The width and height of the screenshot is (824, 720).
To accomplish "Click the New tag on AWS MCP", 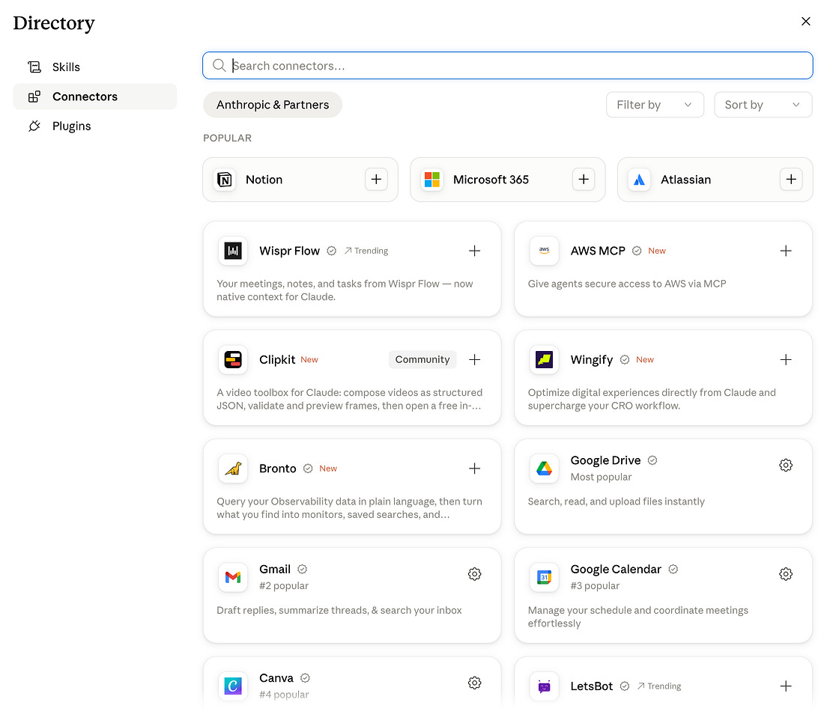I will click(657, 251).
